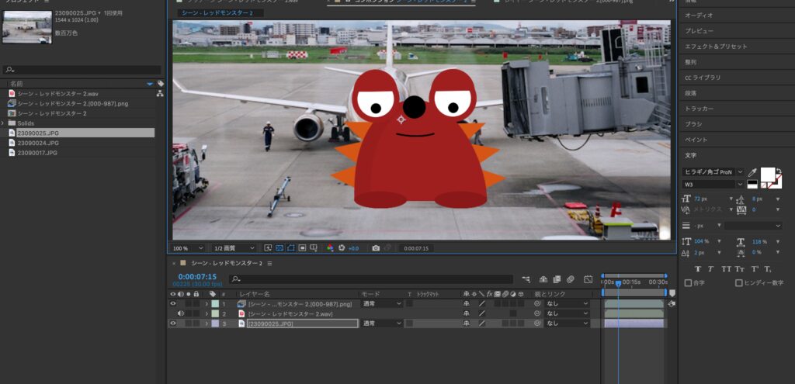Select 23090024.JPG in the project list
795x384 pixels.
[x=38, y=143]
